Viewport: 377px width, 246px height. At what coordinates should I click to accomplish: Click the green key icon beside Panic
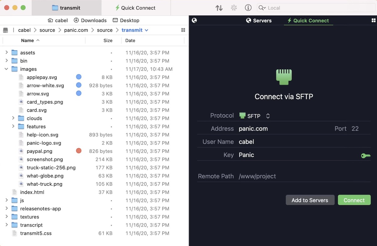[x=365, y=156]
